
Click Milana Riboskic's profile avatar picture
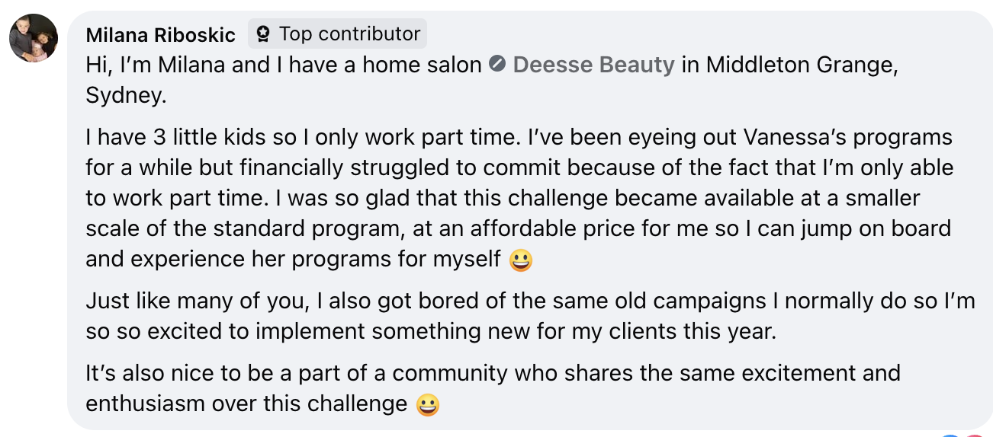[34, 37]
